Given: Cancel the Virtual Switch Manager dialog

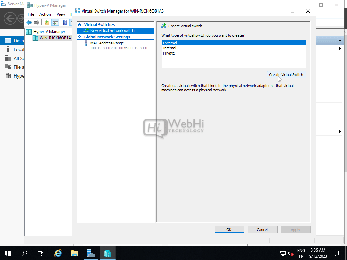Looking at the screenshot, I should [x=262, y=230].
